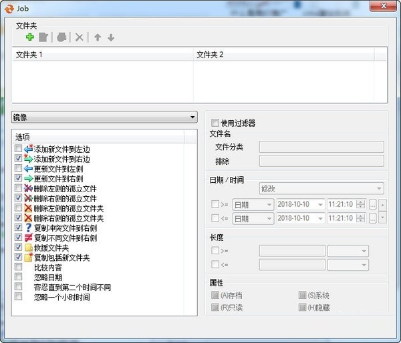The height and width of the screenshot is (343, 401).
Task: Toggle the (S)系统 attribute checkbox
Action: [302, 295]
